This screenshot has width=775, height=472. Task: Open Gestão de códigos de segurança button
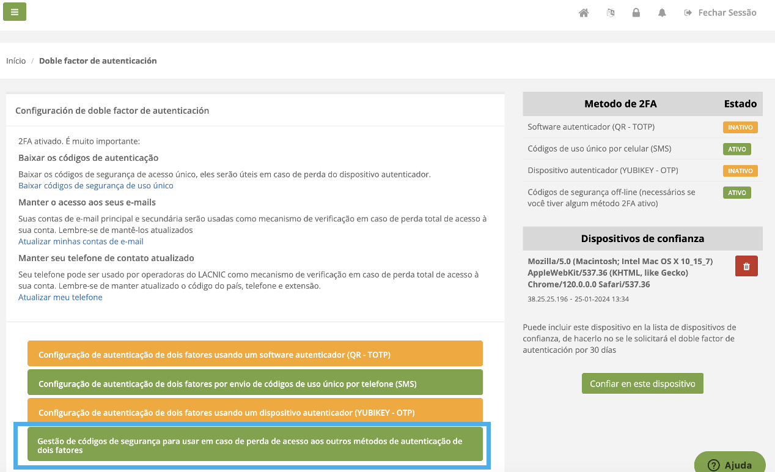pos(255,444)
